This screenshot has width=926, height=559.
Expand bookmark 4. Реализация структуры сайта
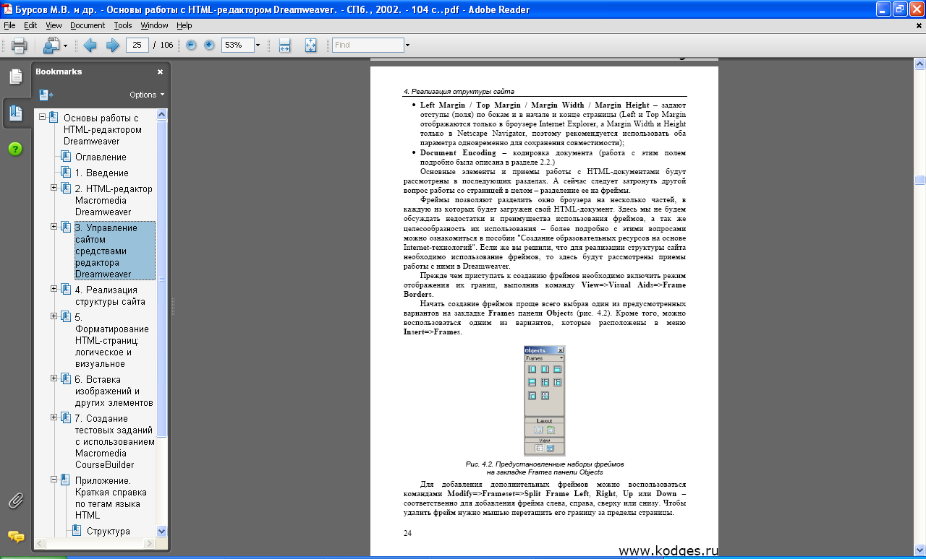pos(54,289)
